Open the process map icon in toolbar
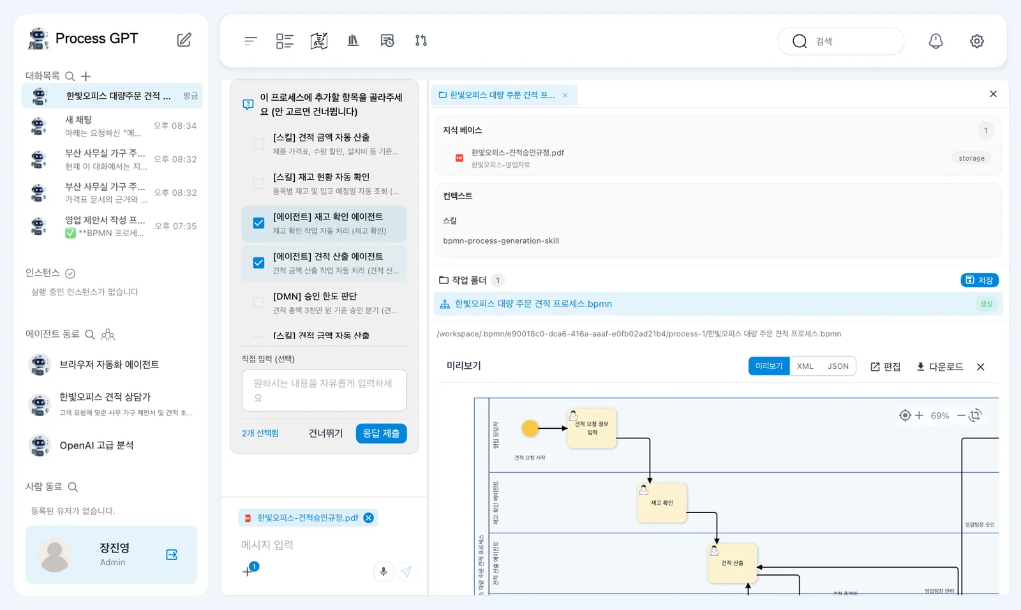This screenshot has height=610, width=1021. click(319, 41)
